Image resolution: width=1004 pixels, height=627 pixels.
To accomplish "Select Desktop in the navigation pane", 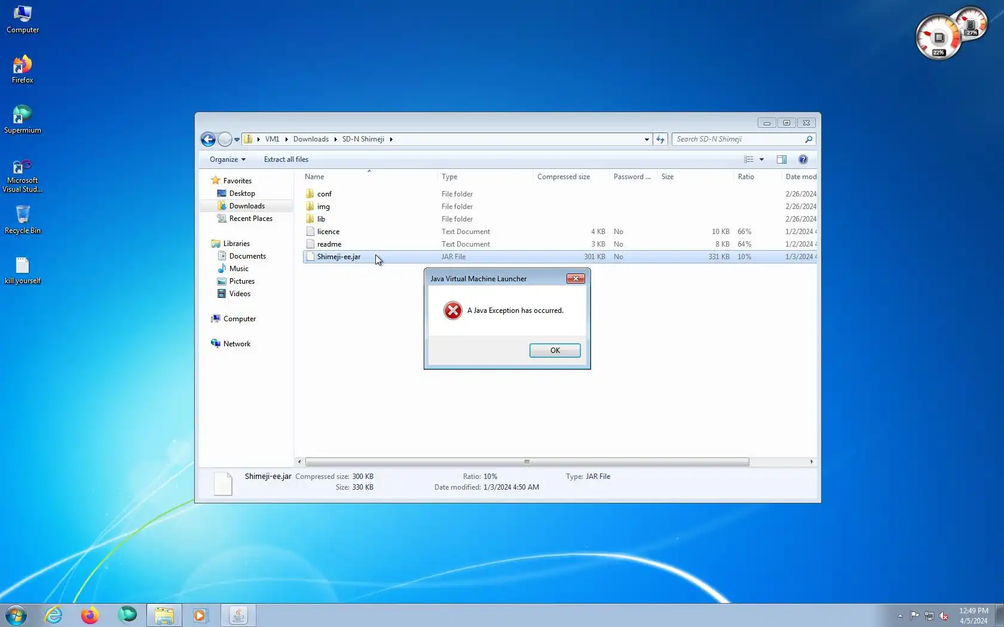I will point(242,193).
